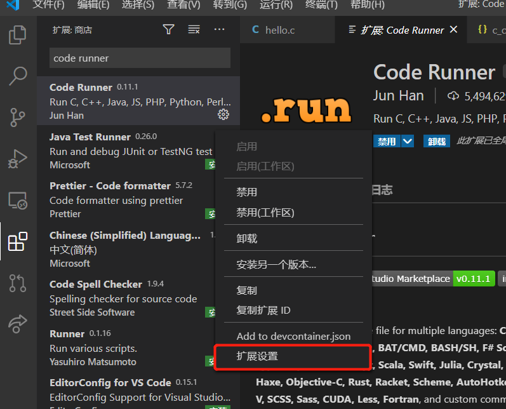Open the Run and Debug view
The height and width of the screenshot is (409, 506).
coord(18,159)
